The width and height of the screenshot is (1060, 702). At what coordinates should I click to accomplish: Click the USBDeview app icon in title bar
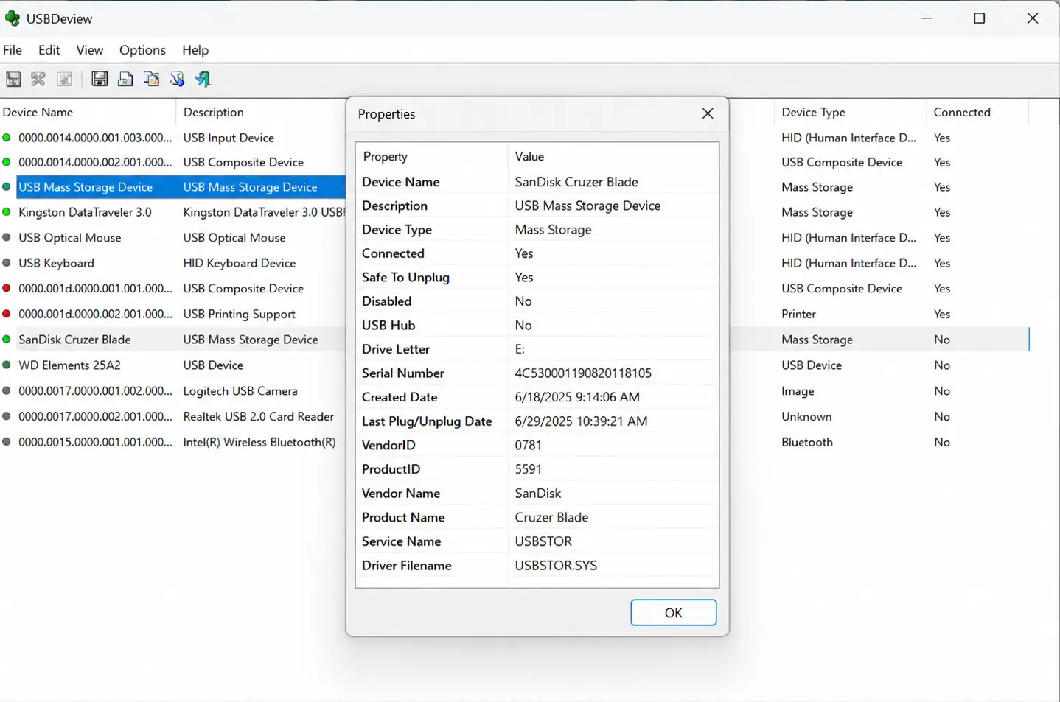(x=13, y=18)
